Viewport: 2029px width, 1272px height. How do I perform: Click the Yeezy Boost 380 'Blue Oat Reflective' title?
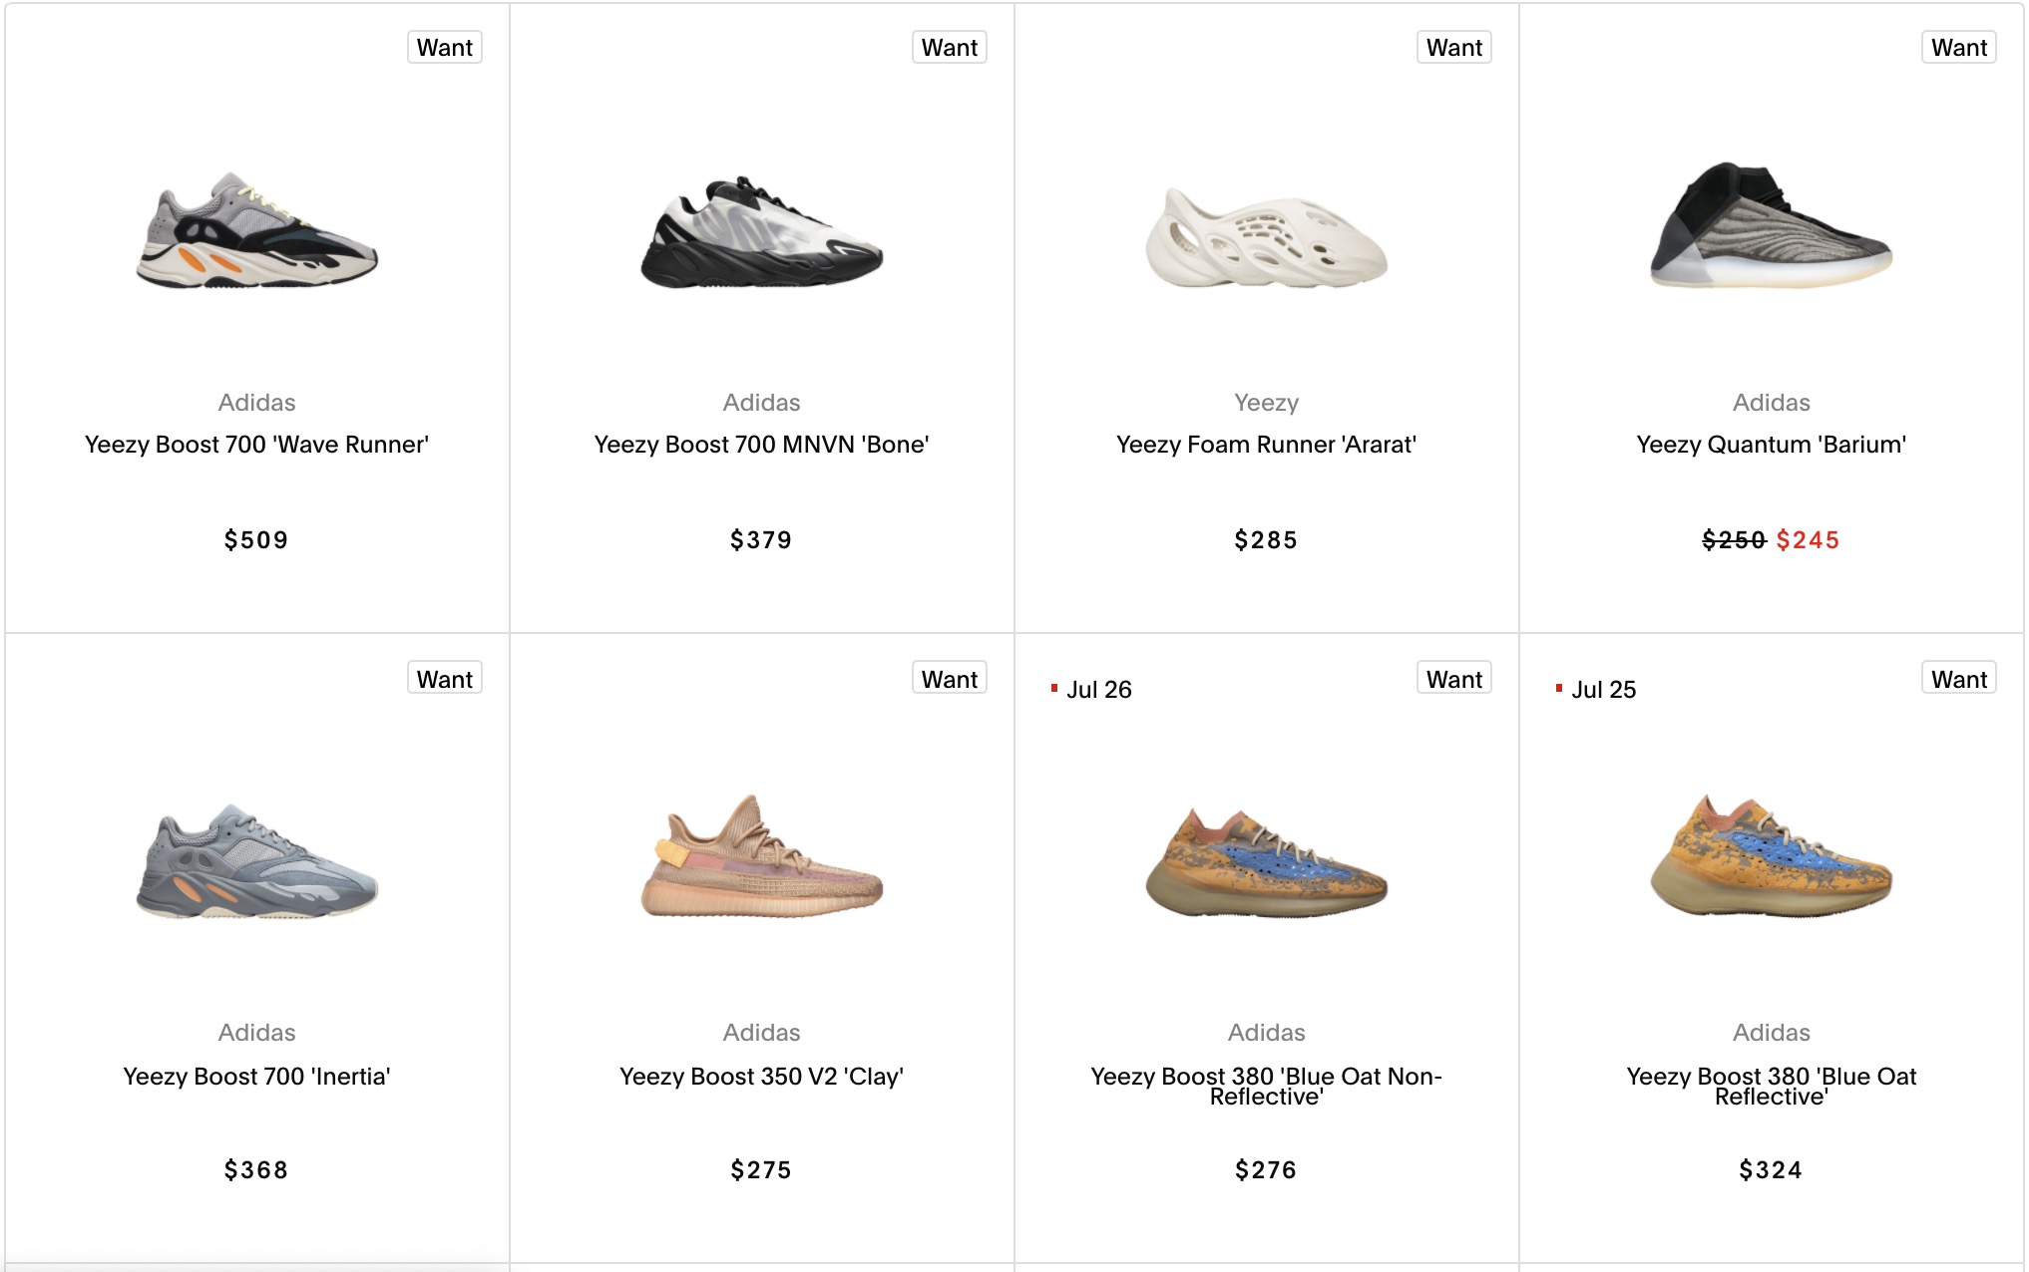pyautogui.click(x=1771, y=1086)
